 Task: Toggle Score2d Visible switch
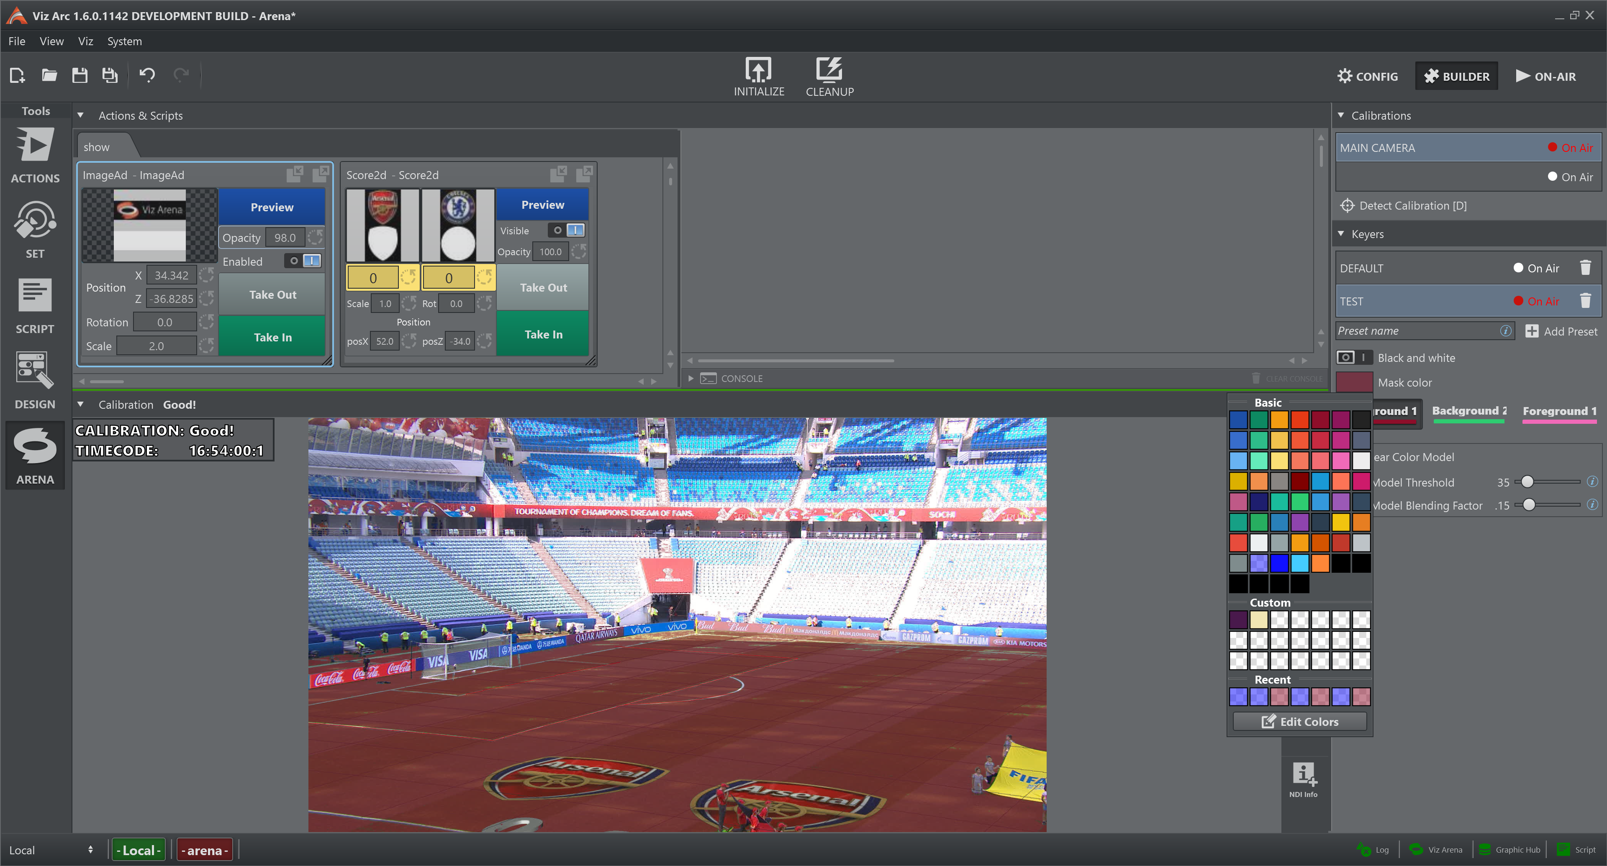coord(567,231)
